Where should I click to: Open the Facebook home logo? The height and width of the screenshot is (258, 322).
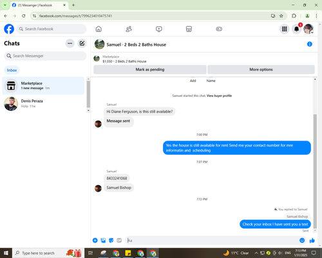(x=9, y=29)
